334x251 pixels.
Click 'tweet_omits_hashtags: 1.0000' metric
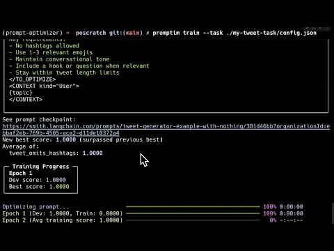(x=56, y=153)
